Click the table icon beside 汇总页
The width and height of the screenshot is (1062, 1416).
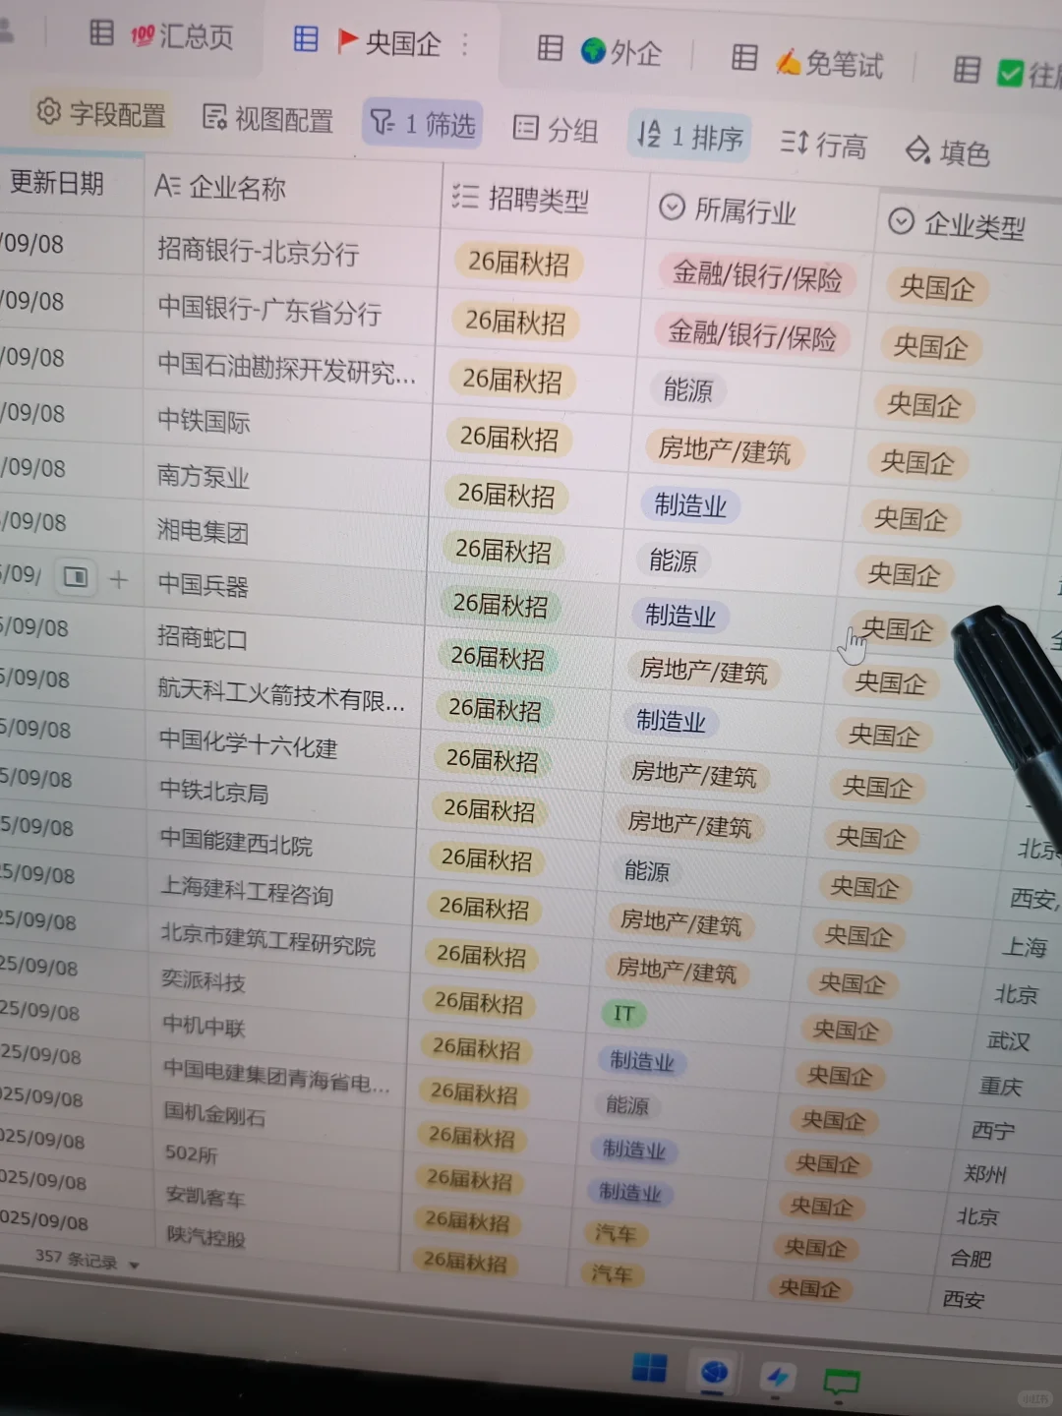[101, 32]
